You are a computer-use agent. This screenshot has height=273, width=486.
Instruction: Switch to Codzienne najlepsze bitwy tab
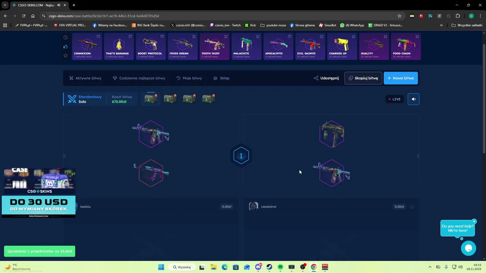point(139,78)
